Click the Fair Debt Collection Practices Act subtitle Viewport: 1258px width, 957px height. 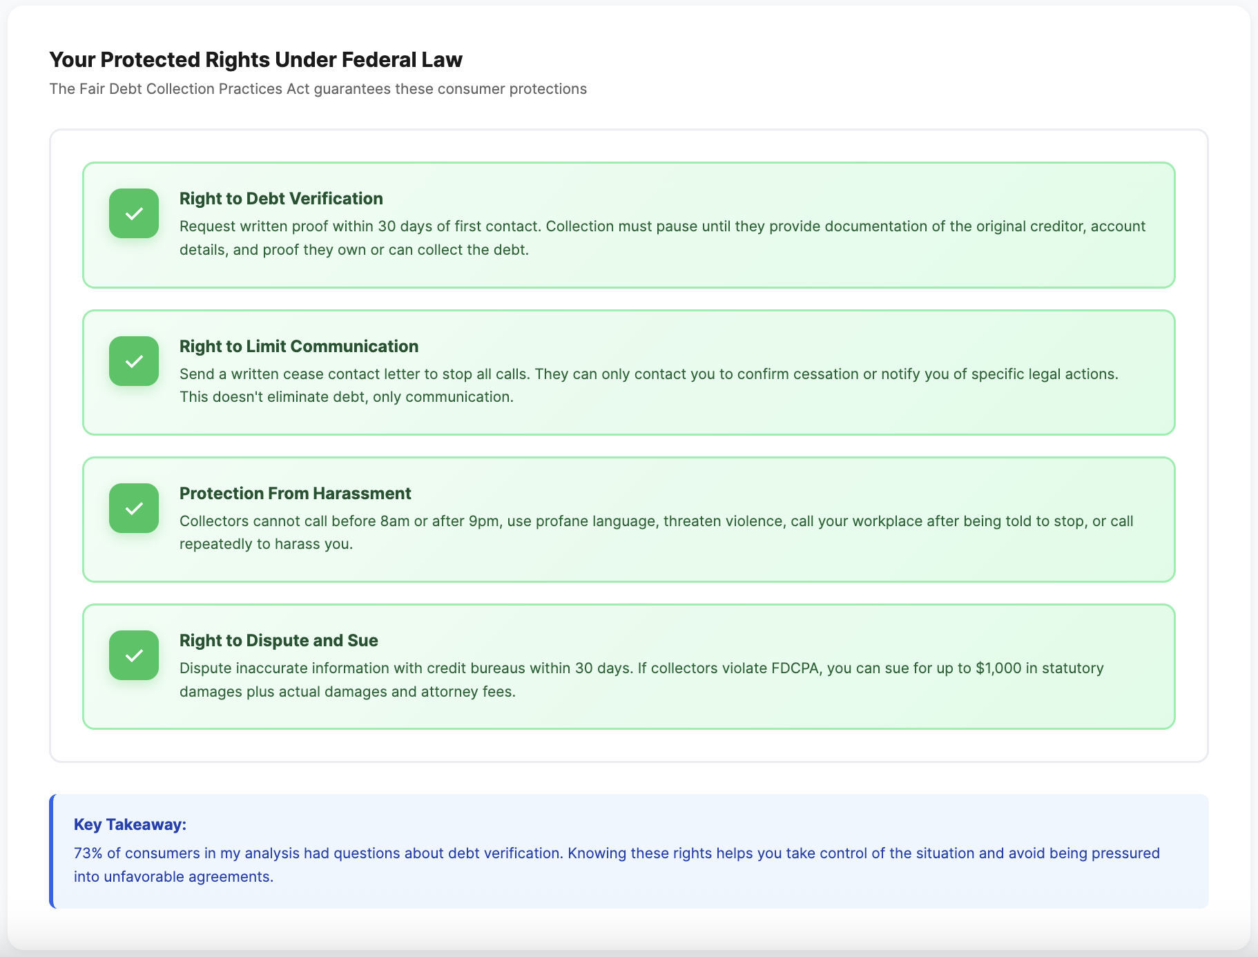(x=318, y=89)
